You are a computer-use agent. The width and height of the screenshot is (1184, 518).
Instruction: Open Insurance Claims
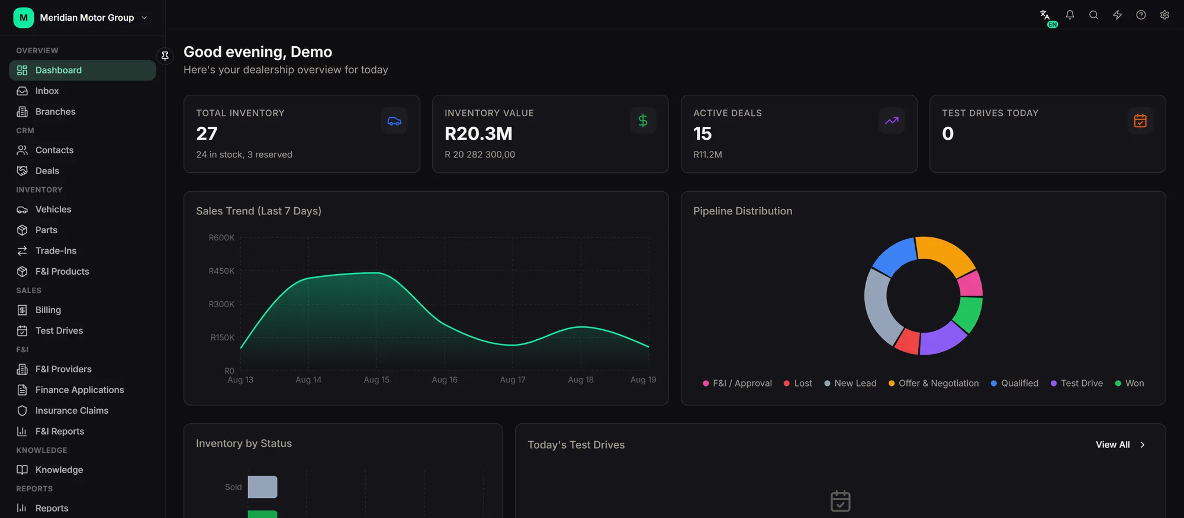point(82,410)
